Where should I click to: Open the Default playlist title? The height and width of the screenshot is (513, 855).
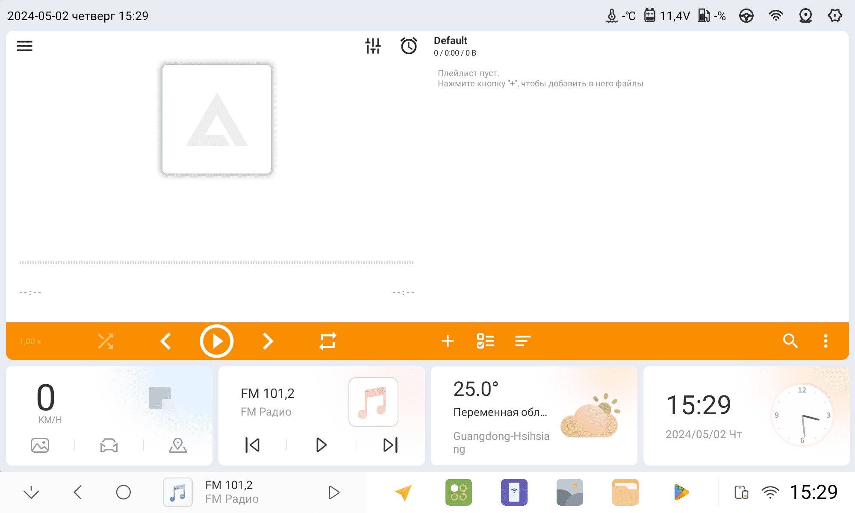pos(451,41)
